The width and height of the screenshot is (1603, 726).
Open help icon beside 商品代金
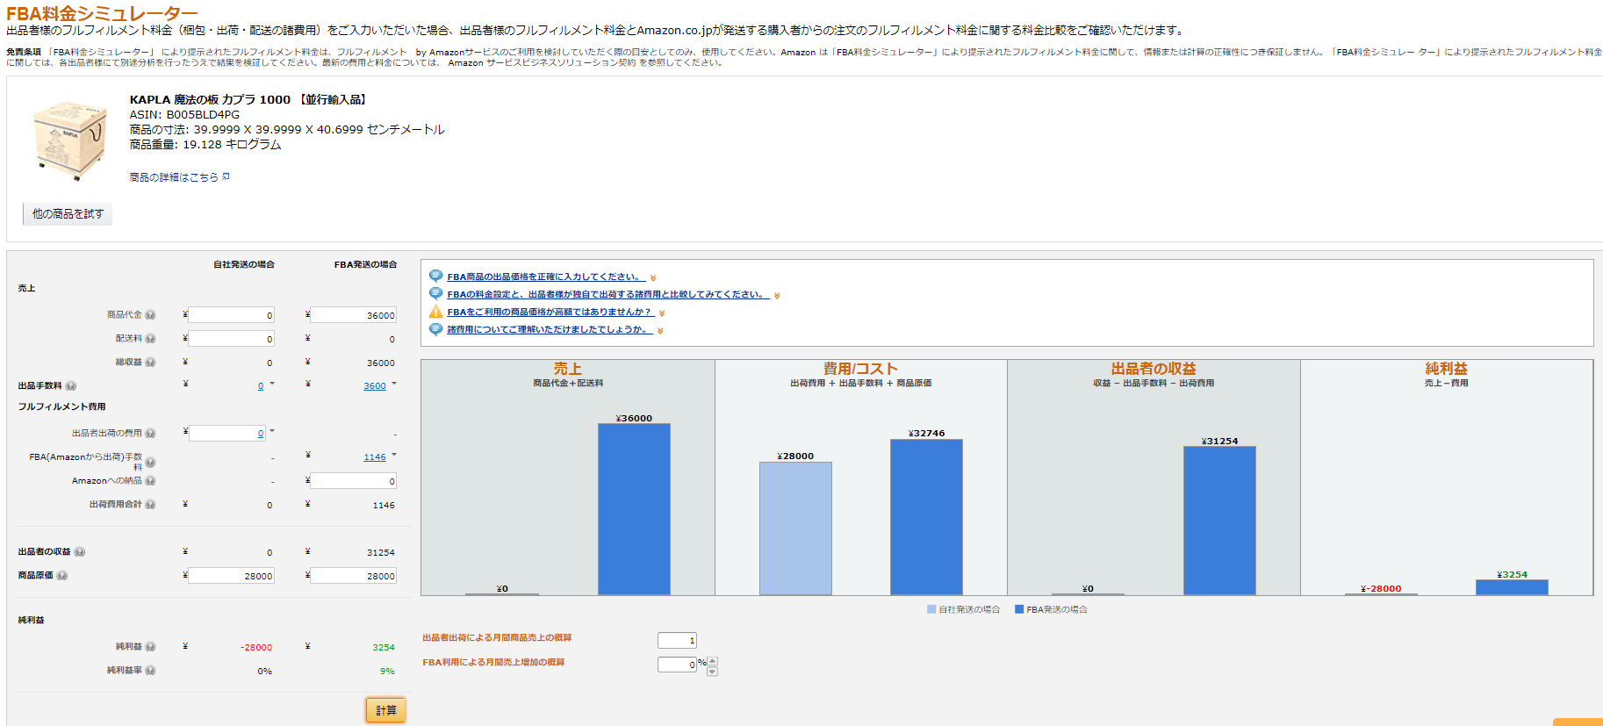(x=150, y=315)
